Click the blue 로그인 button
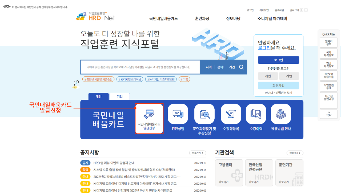341x194 pixels. [278, 60]
